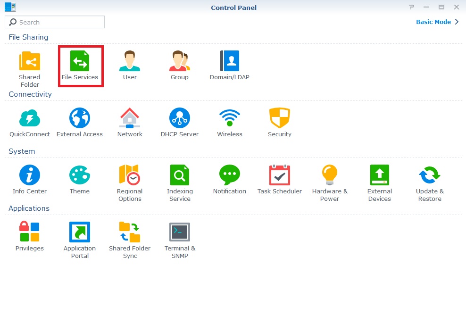Viewport: 466px width, 332px height.
Task: Open the Domain/LDAP settings
Action: tap(230, 61)
